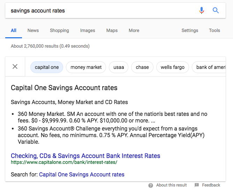Click the Feedback flag icon

tap(197, 185)
